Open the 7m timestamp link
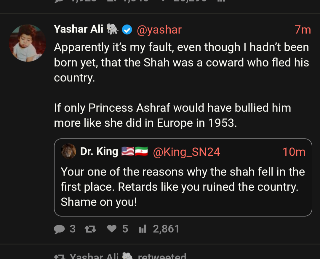Screen dimensions: 320x259 [303, 30]
